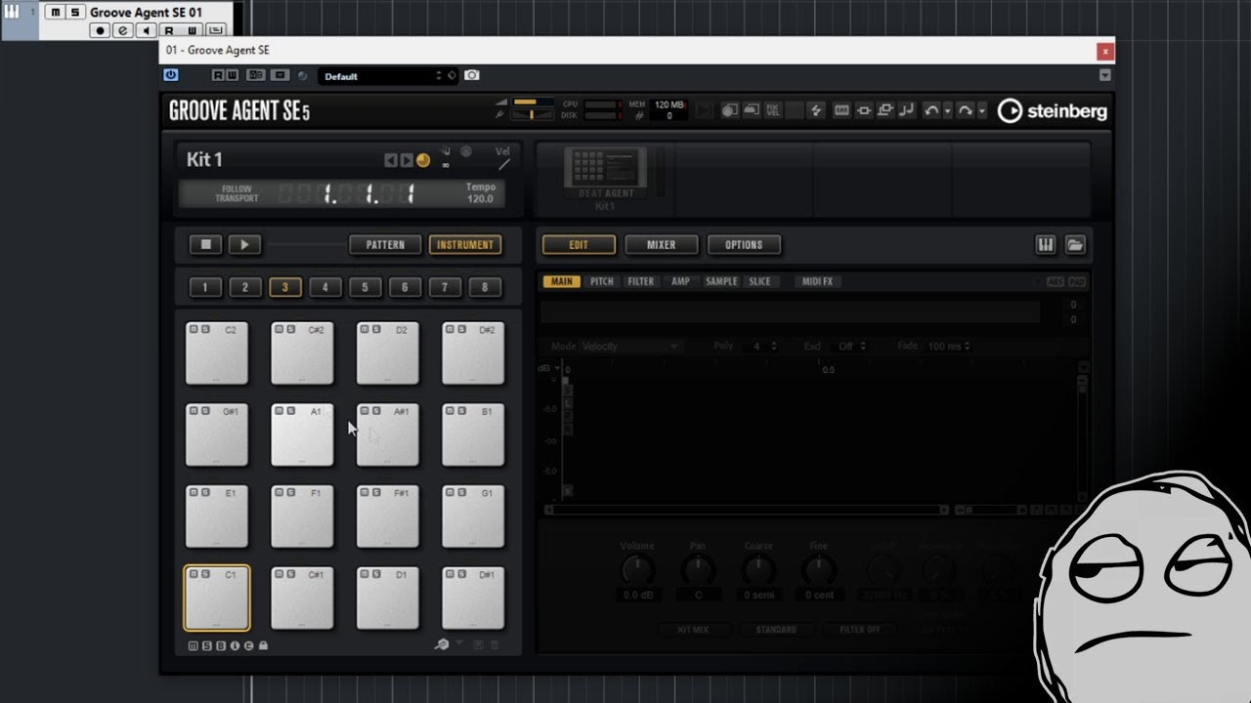Click the redo arrow icon
This screenshot has width=1251, height=703.
pos(965,110)
